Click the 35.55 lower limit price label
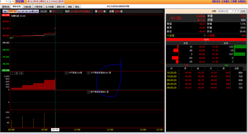The width and height of the screenshot is (248, 134). 6,70
